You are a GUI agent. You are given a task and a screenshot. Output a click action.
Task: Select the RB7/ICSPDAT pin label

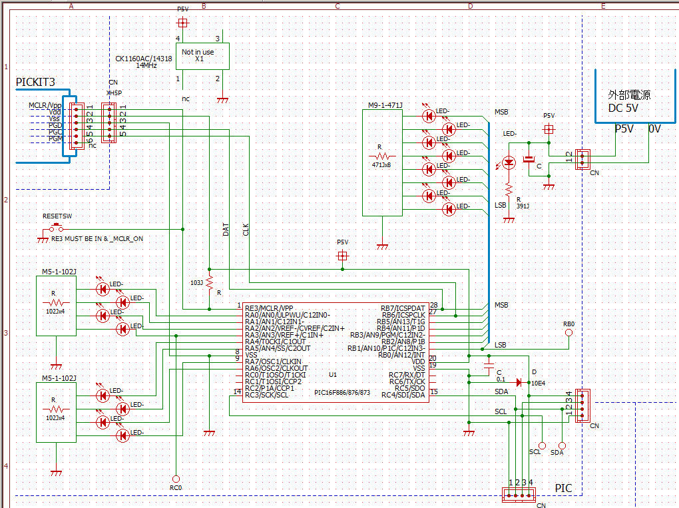(x=403, y=308)
